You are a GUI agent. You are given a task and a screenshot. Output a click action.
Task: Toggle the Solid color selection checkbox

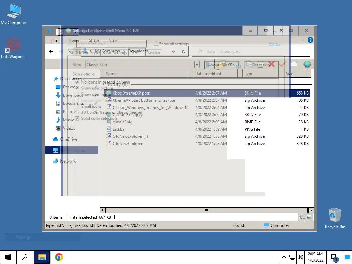(x=77, y=118)
